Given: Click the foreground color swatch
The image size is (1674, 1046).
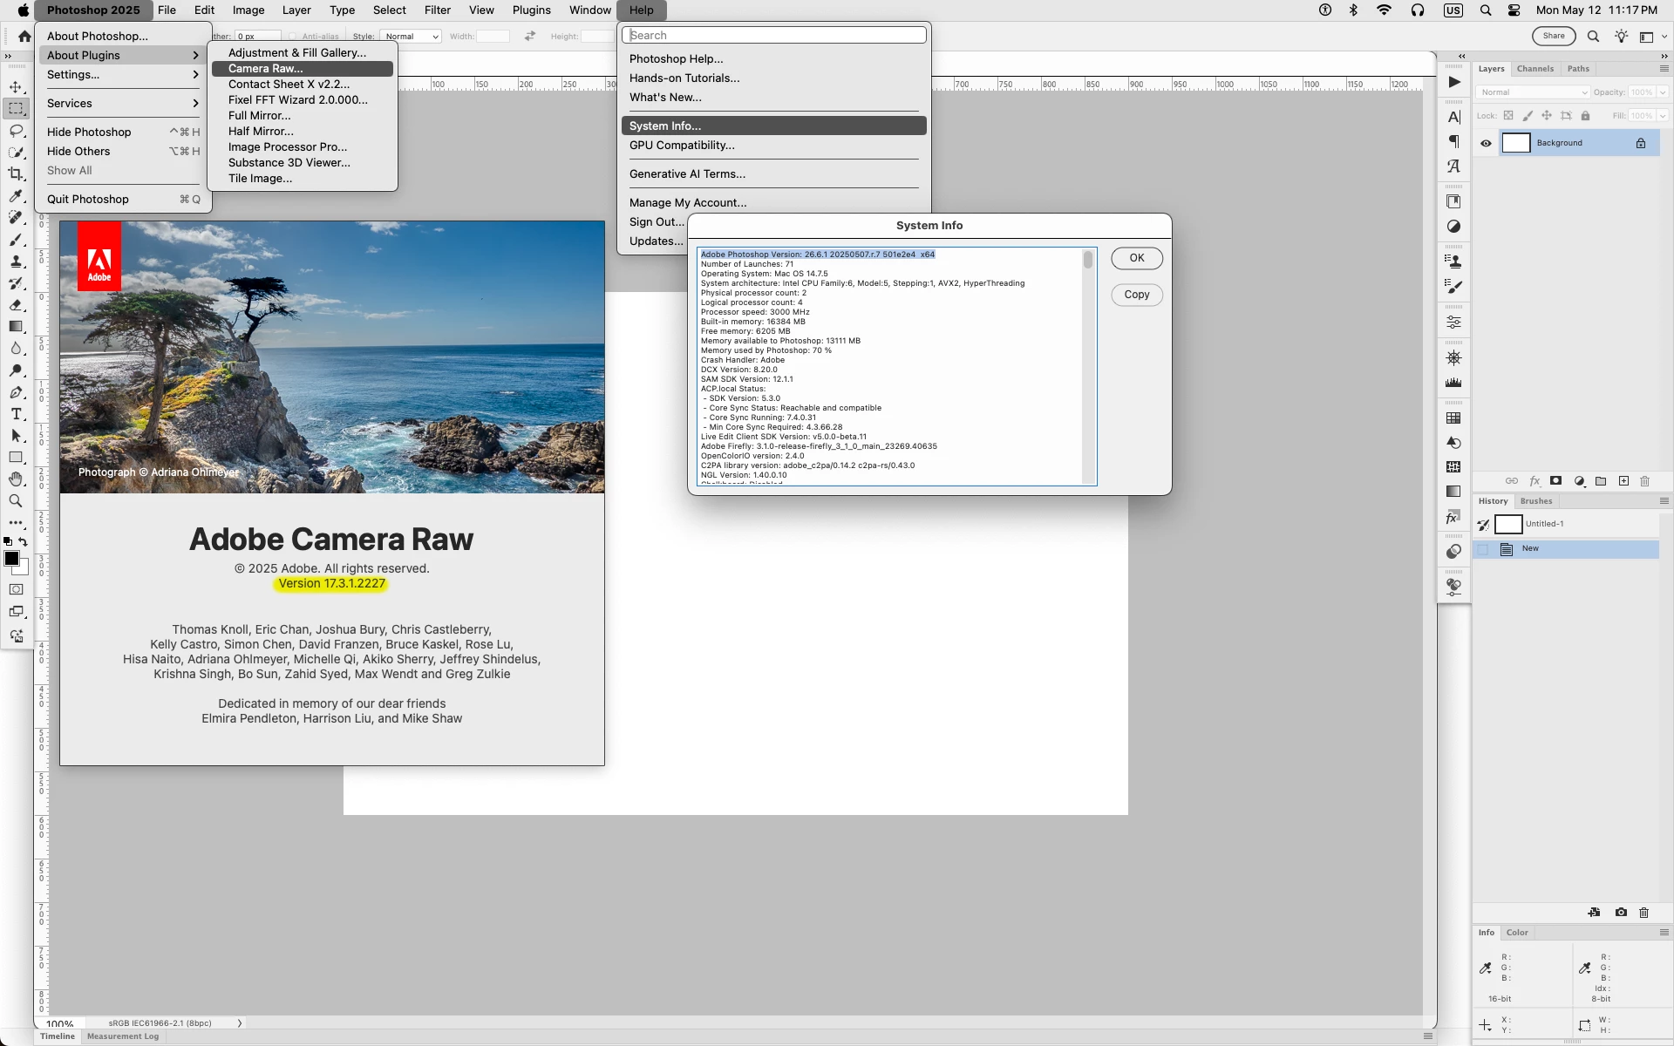Looking at the screenshot, I should [11, 560].
